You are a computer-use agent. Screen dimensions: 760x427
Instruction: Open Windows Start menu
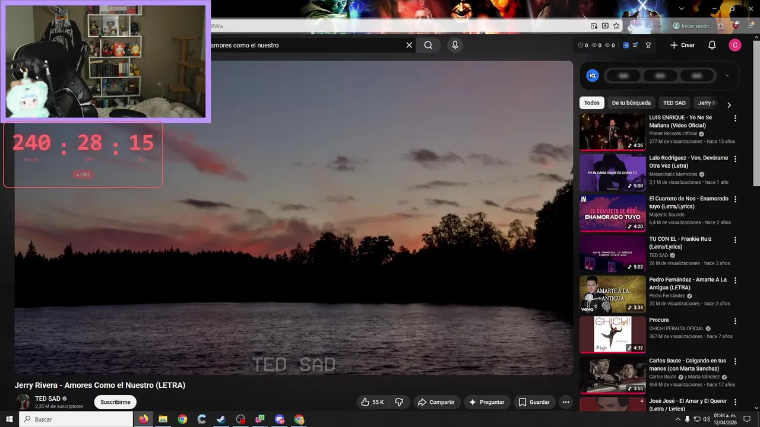coord(8,419)
